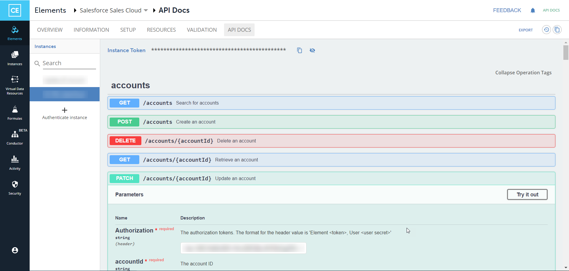Collapse Operation Tags

click(523, 73)
